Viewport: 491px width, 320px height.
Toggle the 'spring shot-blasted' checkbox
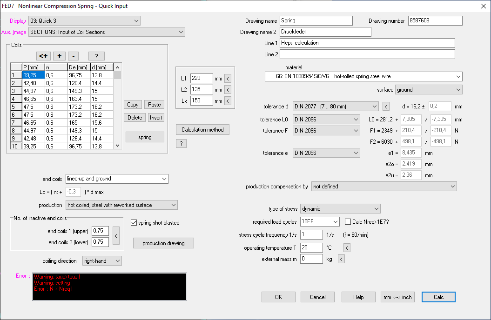point(134,223)
